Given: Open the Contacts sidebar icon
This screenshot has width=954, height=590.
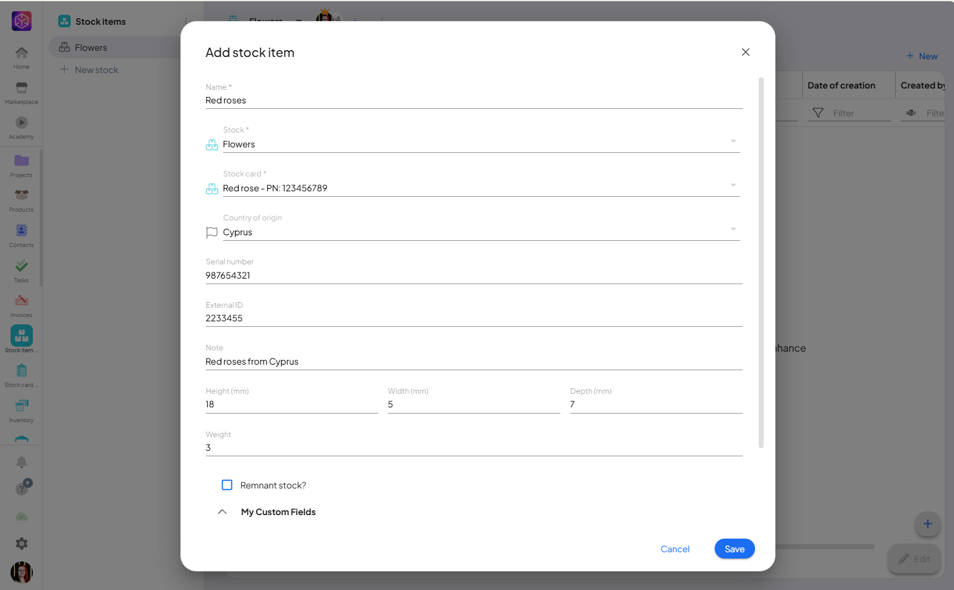Looking at the screenshot, I should [21, 232].
